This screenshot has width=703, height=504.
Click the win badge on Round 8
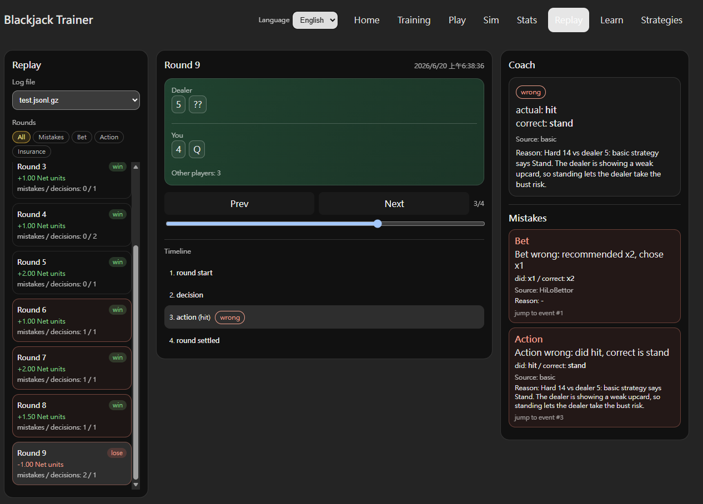click(x=118, y=405)
